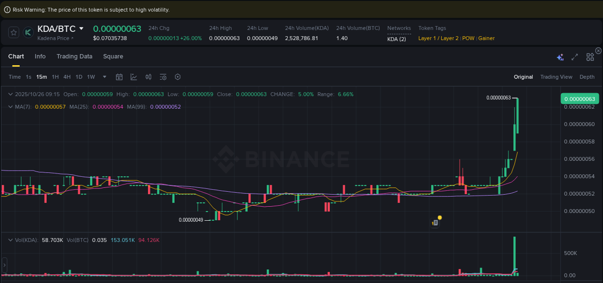Select the Gainer token tag
603x283 pixels.
[x=486, y=38]
